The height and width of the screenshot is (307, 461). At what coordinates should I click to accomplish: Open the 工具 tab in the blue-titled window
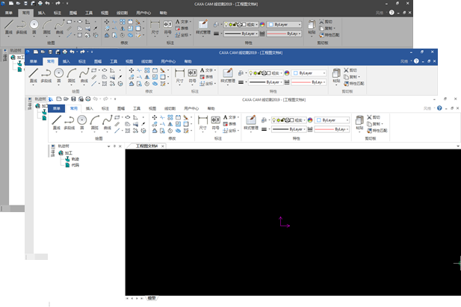click(114, 61)
